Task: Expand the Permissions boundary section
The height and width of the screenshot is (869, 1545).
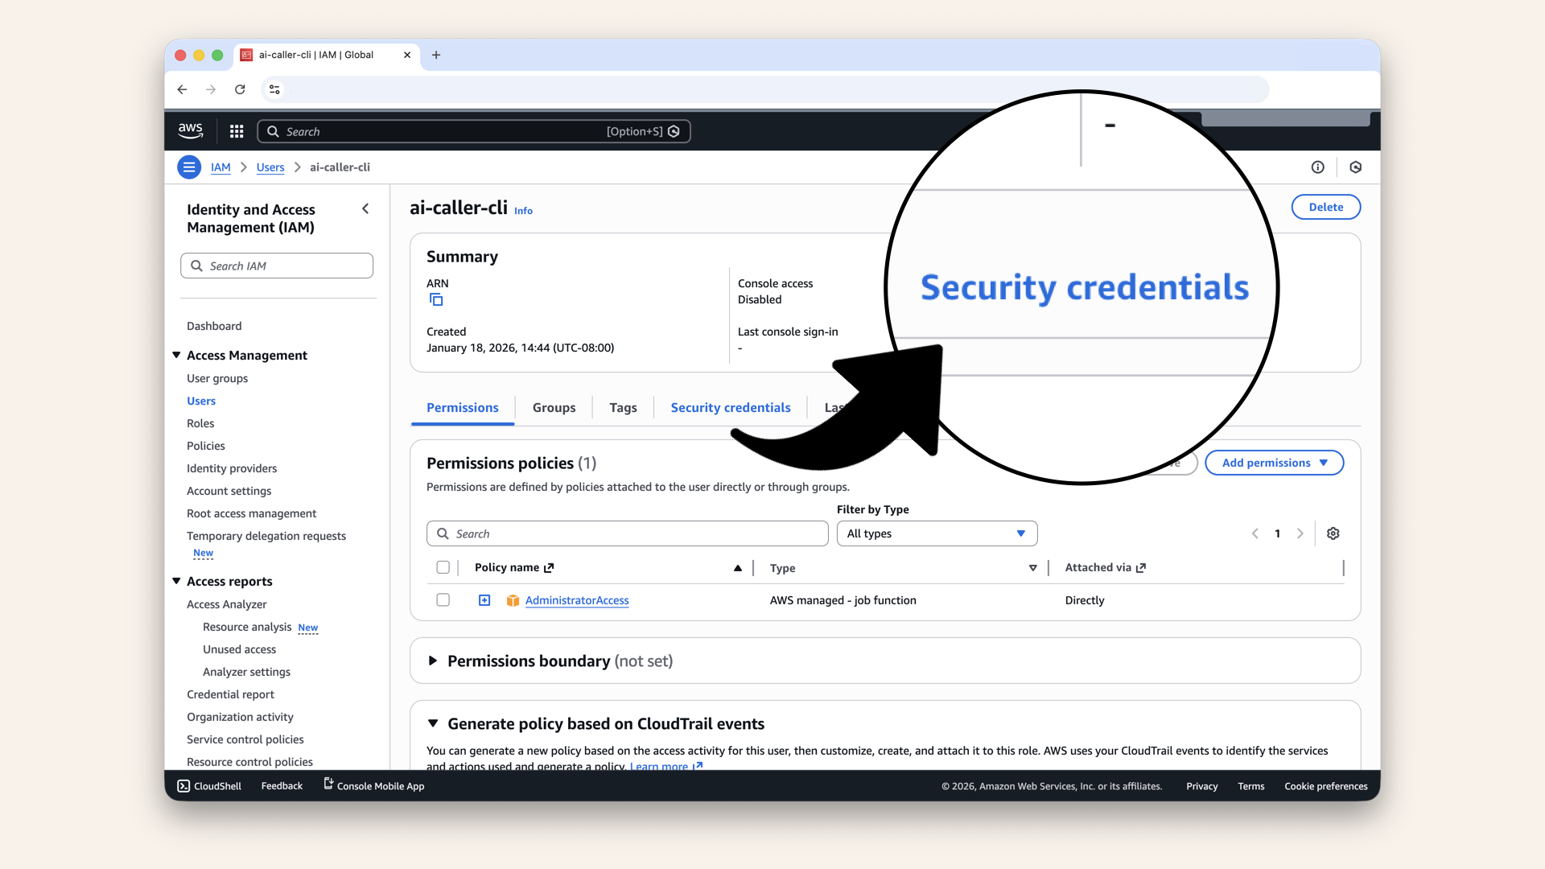Action: pyautogui.click(x=435, y=661)
